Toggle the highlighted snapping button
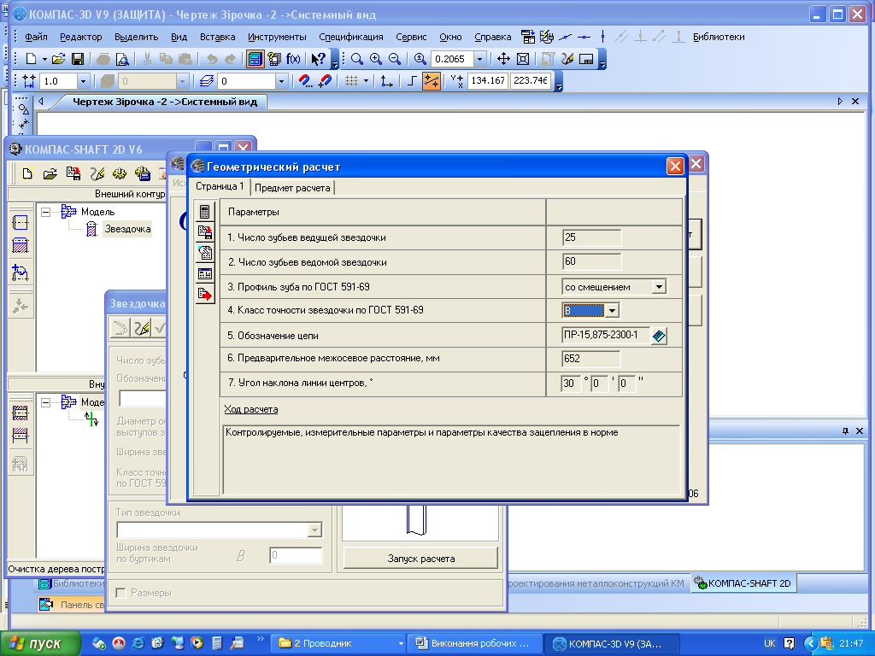 pyautogui.click(x=432, y=81)
